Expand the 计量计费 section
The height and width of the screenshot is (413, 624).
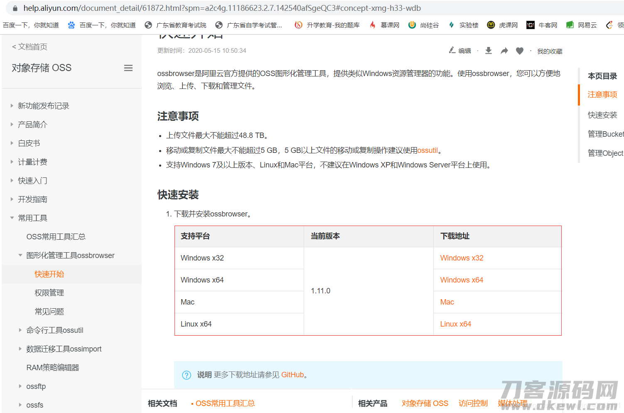pos(12,162)
